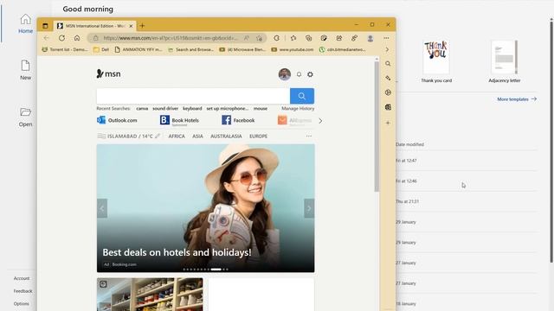Open the Shopping tag icon in Edge sidebar
Viewport: 554px width, 311px height.
coord(388,78)
